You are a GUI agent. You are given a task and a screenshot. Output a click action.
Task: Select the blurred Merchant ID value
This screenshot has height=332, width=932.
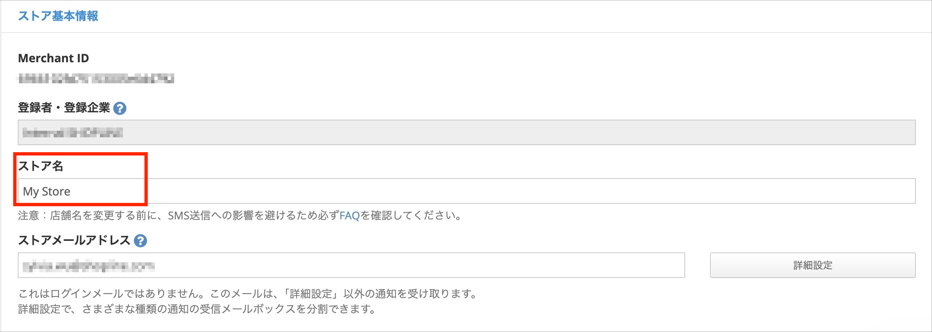tap(96, 78)
